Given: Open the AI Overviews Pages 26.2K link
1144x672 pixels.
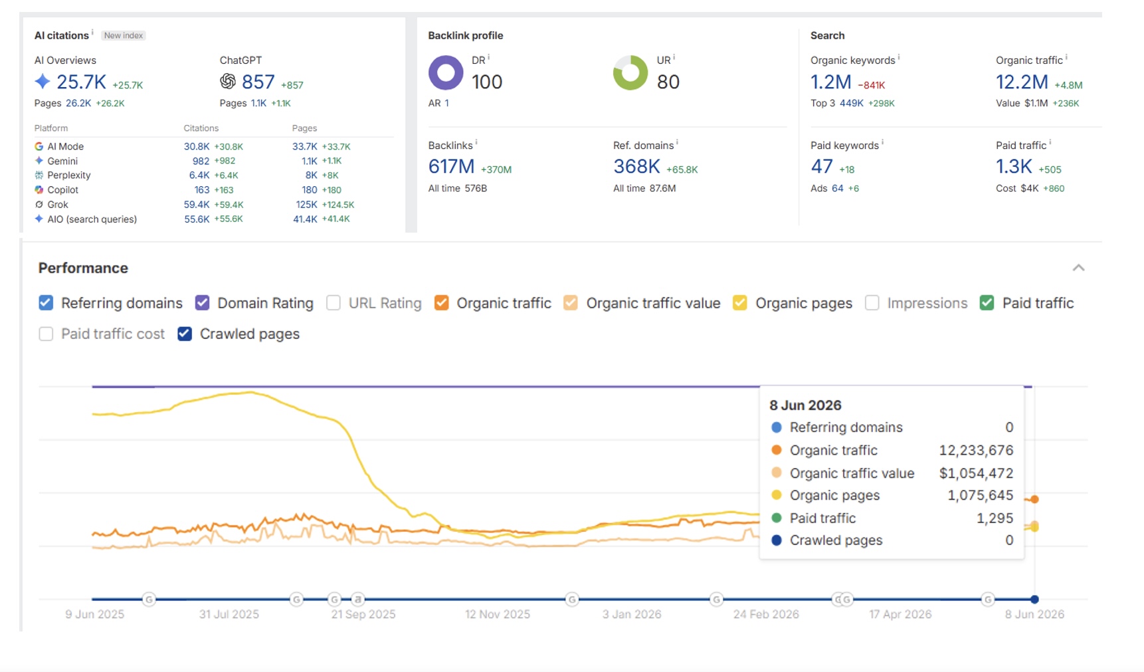Looking at the screenshot, I should pyautogui.click(x=78, y=103).
